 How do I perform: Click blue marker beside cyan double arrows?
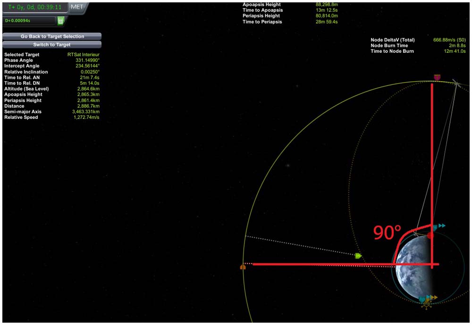(x=435, y=227)
